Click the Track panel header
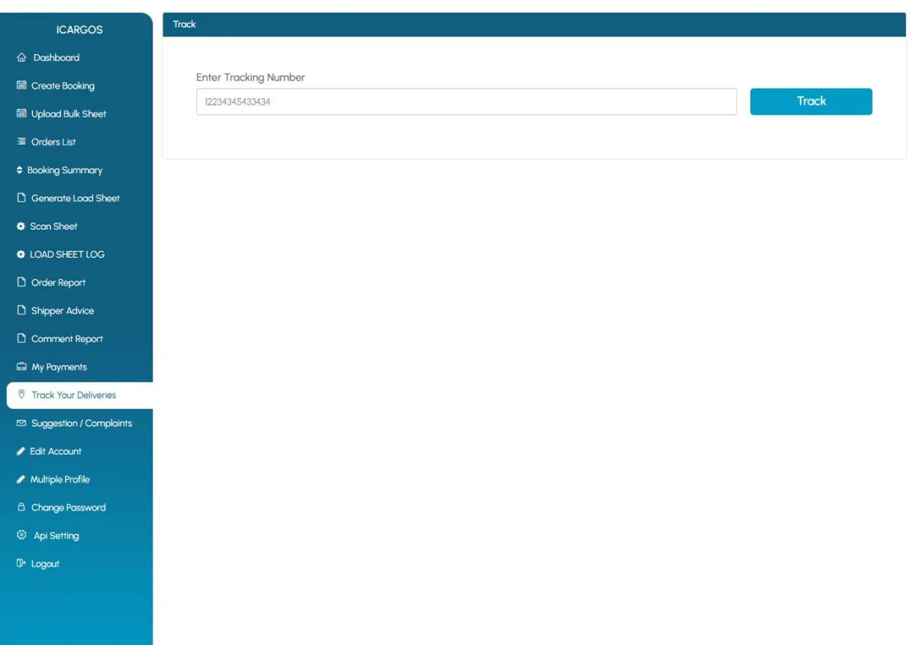 534,24
